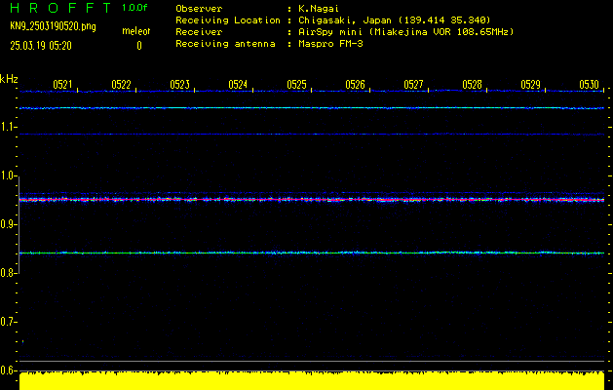613x390 pixels.
Task: Click the 0529 time marker
Action: point(530,85)
